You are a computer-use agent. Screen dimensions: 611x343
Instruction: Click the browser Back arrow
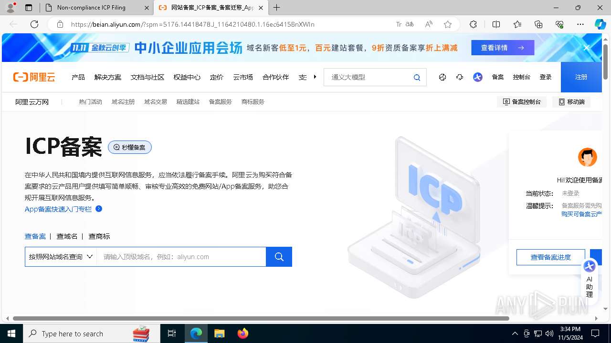[13, 24]
